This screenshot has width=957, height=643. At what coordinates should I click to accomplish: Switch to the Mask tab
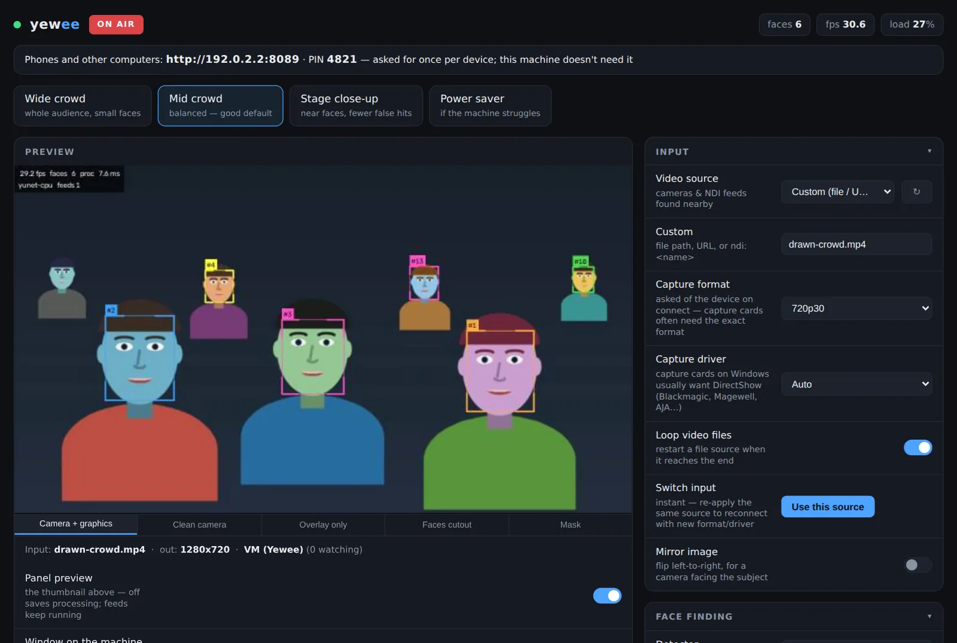pos(571,525)
